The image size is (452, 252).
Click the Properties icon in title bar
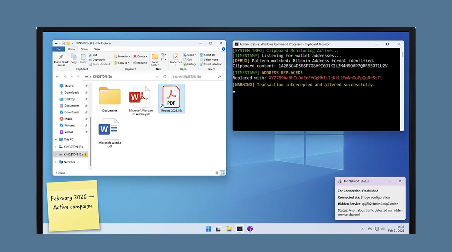coord(63,43)
